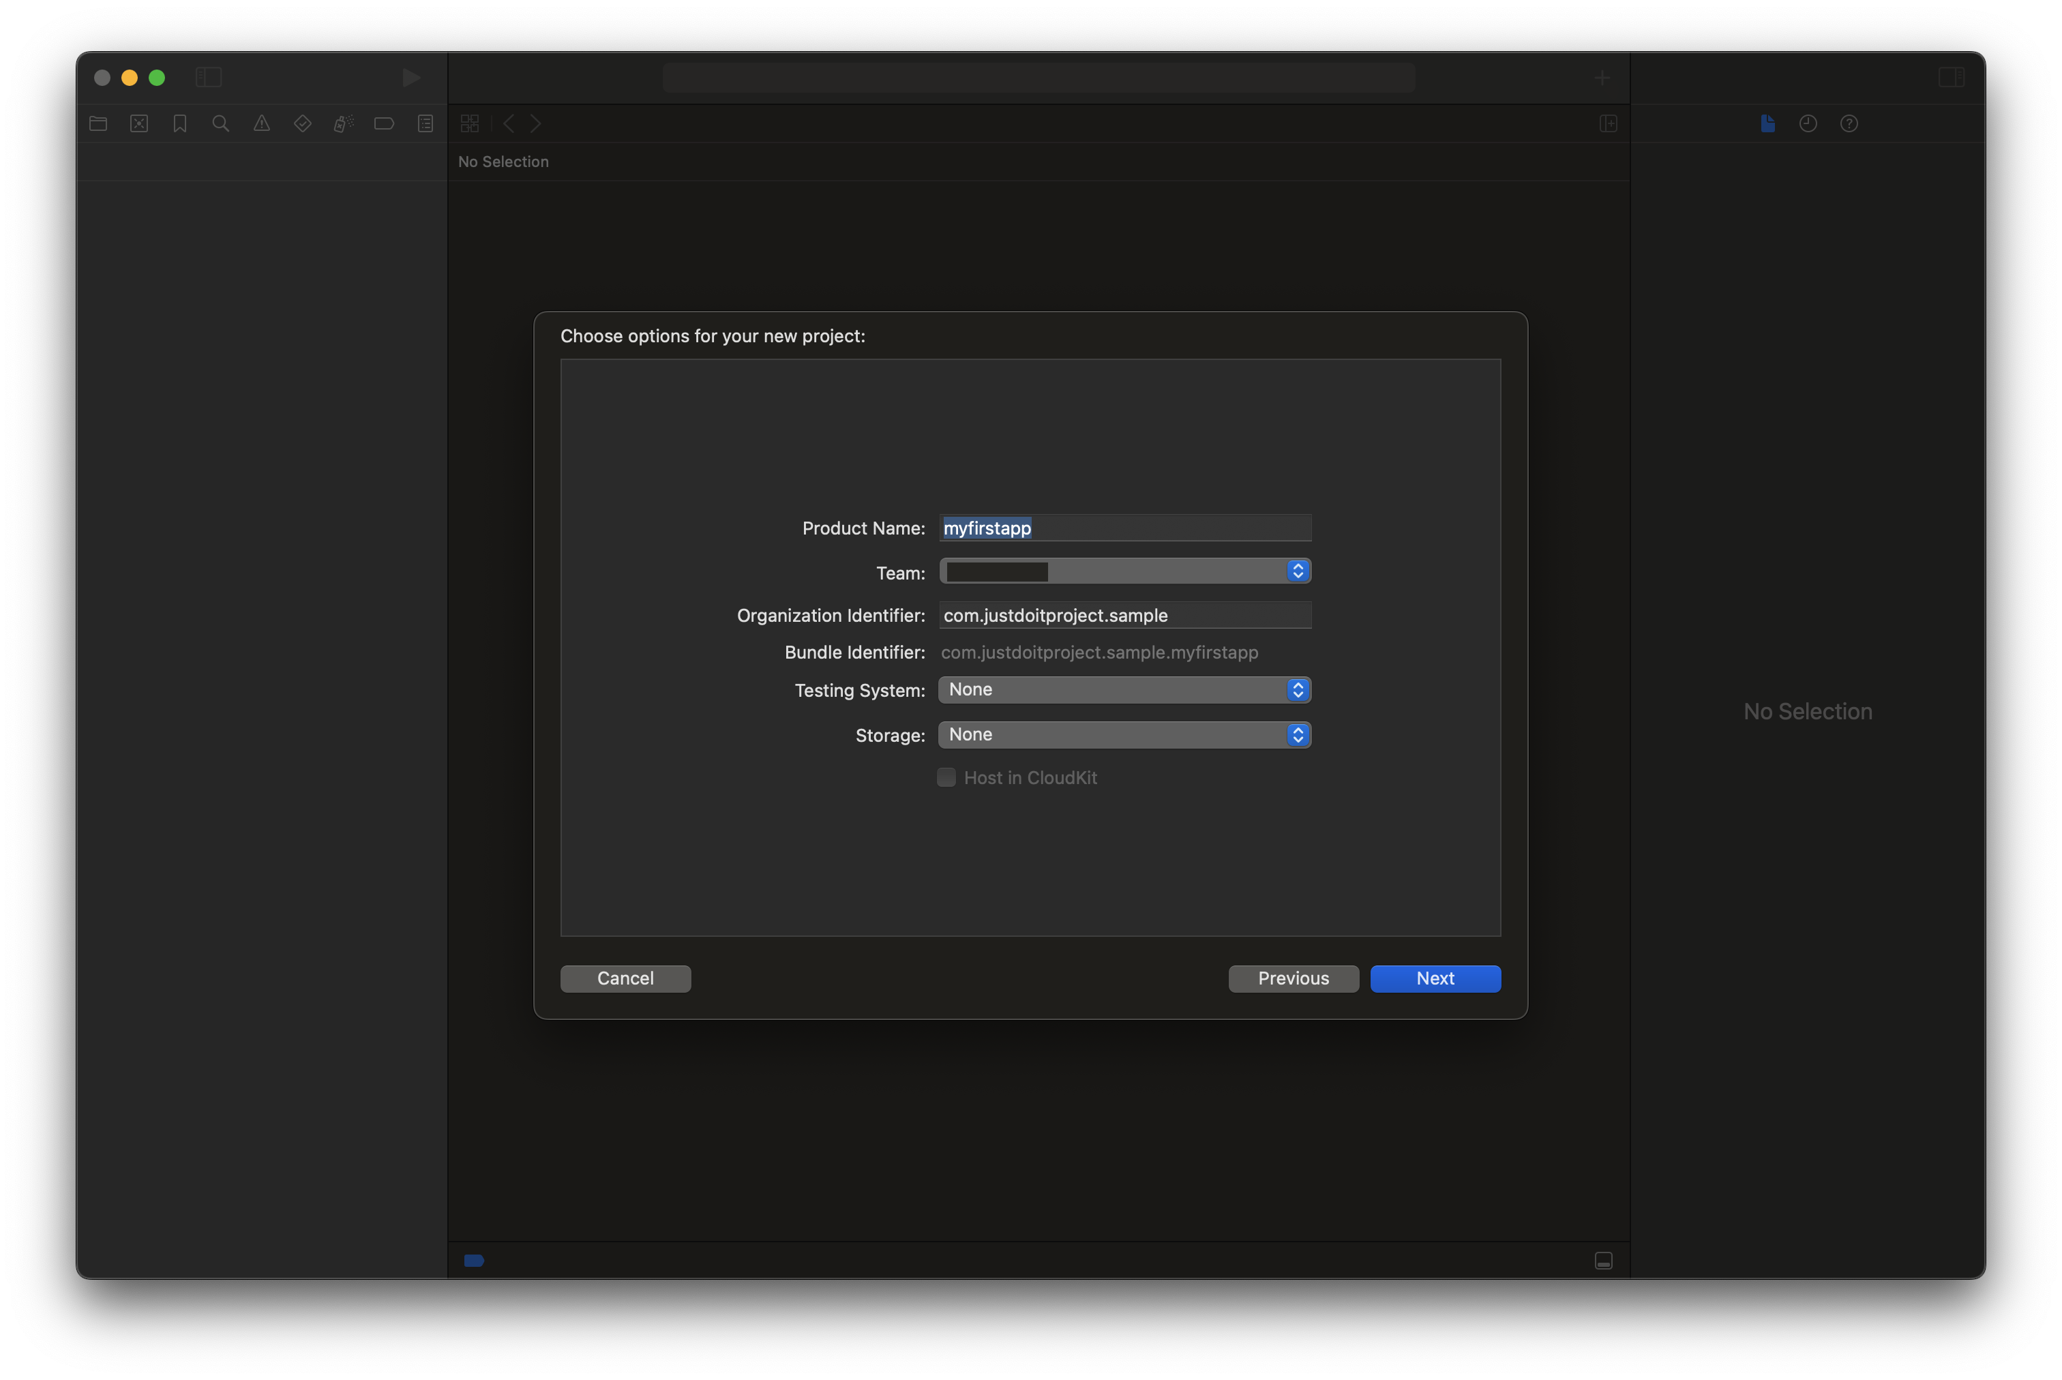Viewport: 2062px width, 1380px height.
Task: Click the Previous button
Action: [x=1293, y=978]
